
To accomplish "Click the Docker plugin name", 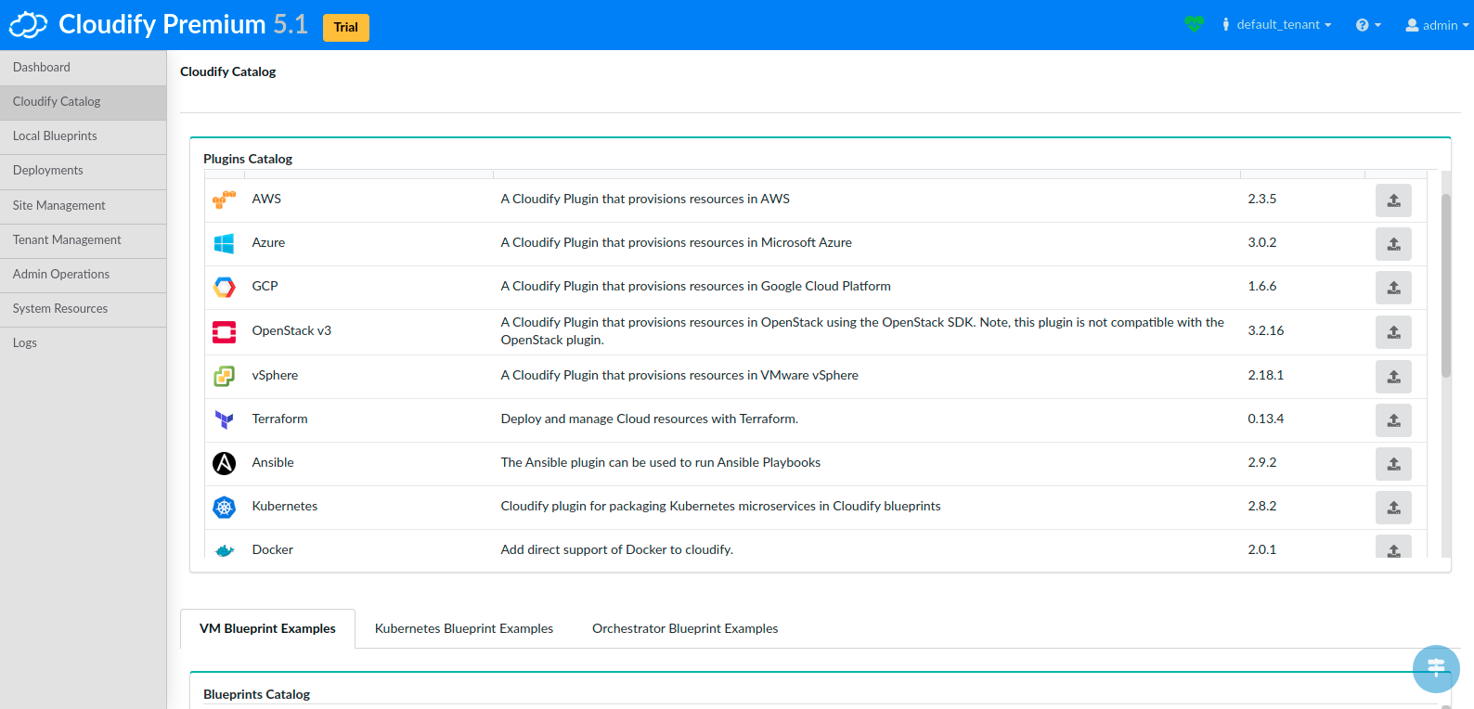I will click(x=272, y=550).
